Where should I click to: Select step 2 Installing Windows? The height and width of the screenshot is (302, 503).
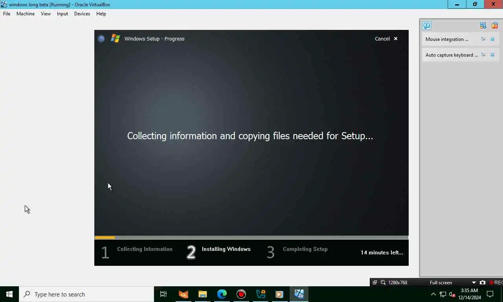218,252
